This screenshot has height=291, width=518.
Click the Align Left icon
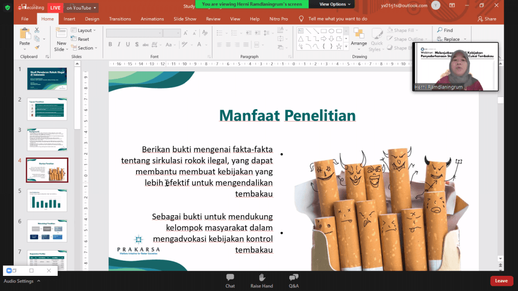point(220,44)
